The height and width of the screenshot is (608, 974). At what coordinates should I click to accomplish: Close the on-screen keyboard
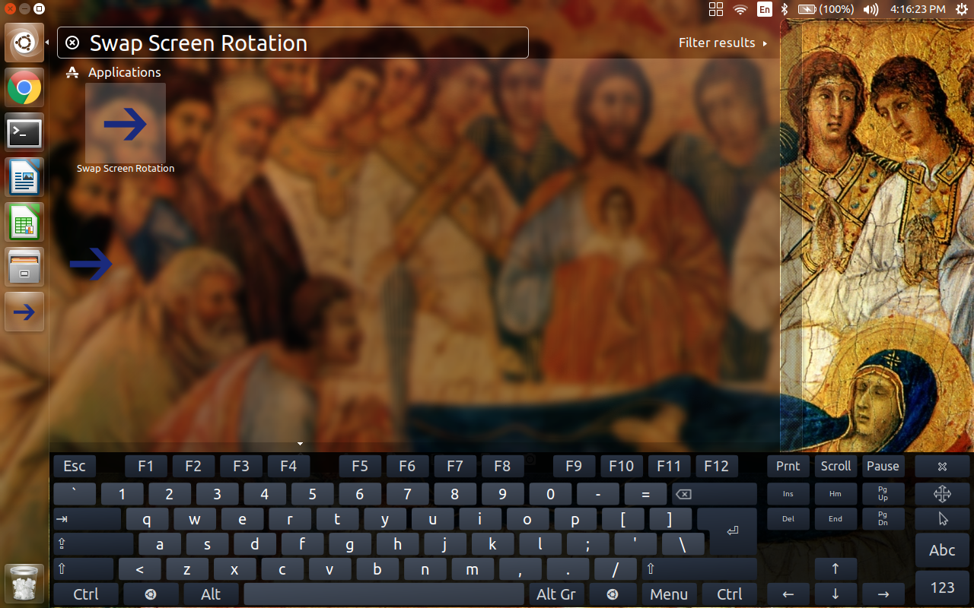(x=942, y=466)
